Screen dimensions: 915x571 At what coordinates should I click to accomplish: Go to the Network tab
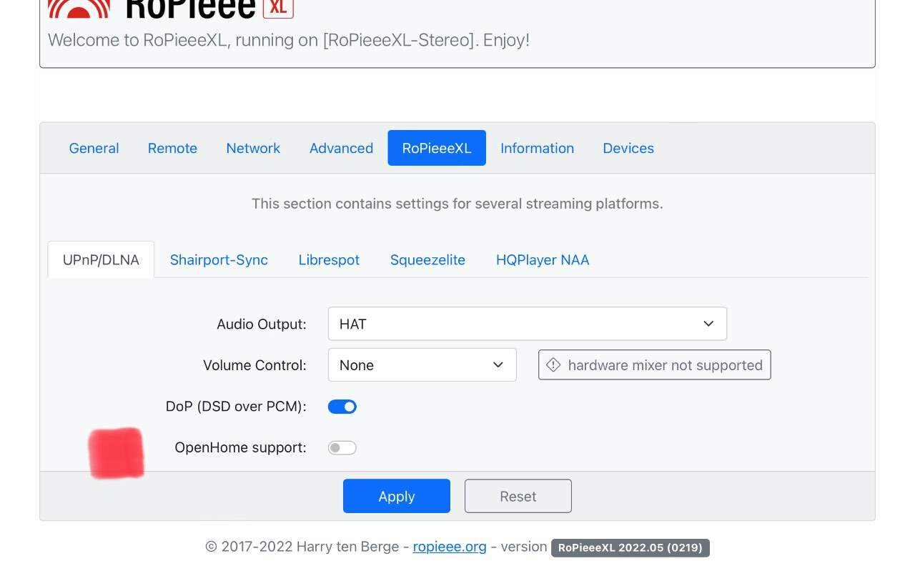point(253,148)
